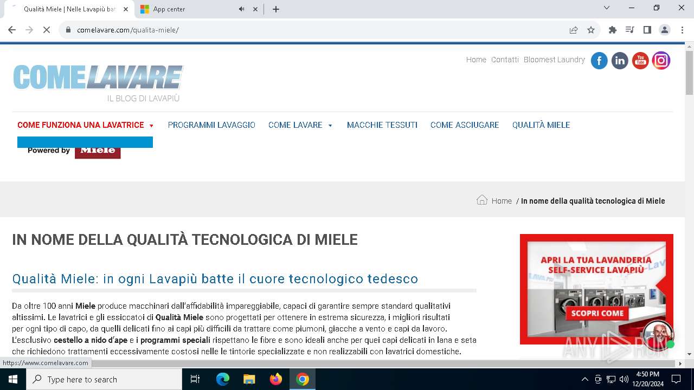Click the taskbar clock and date
694x390 pixels.
point(648,379)
